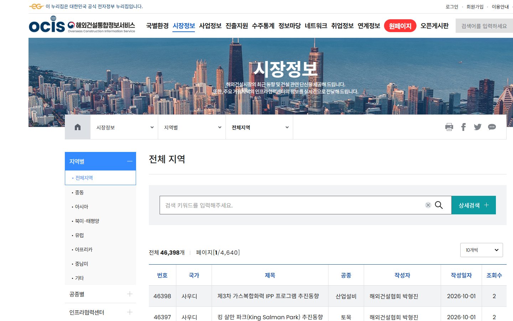Open the 전체지역 breadcrumb dropdown

[x=259, y=127]
